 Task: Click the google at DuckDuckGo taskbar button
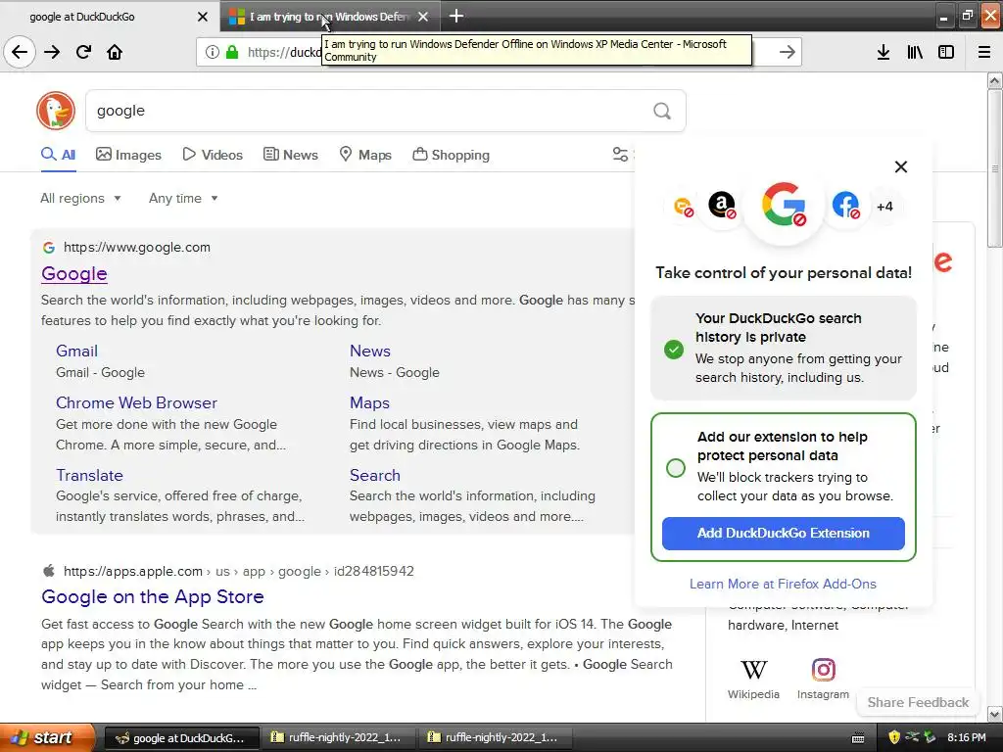pyautogui.click(x=181, y=738)
